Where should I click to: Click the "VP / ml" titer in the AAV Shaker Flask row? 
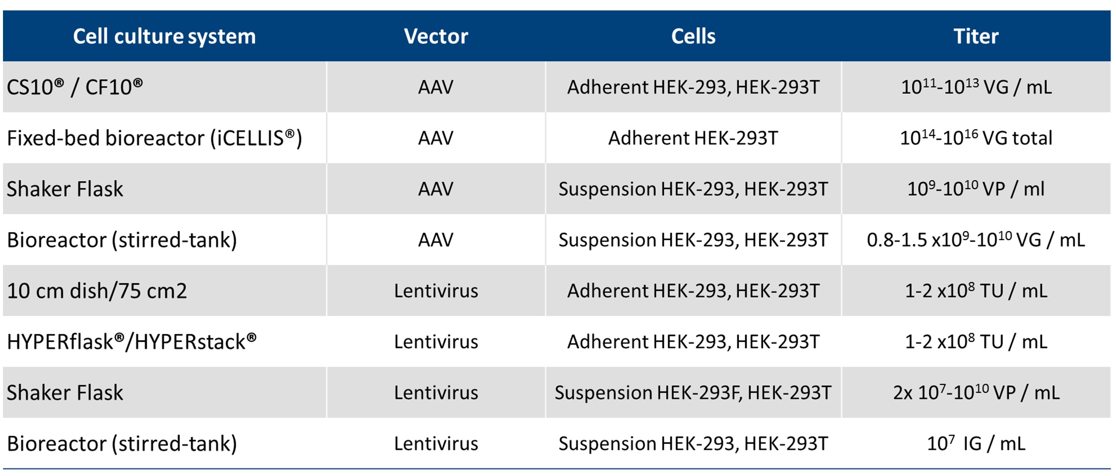[976, 189]
